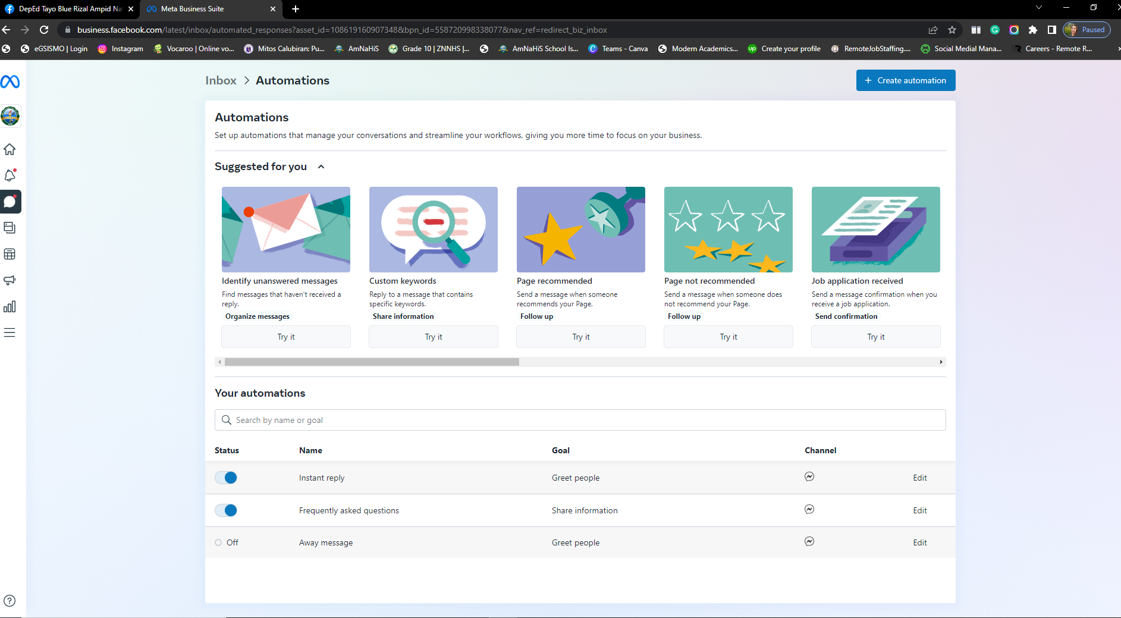Open Insights bar chart icon
The height and width of the screenshot is (618, 1121).
pos(10,306)
